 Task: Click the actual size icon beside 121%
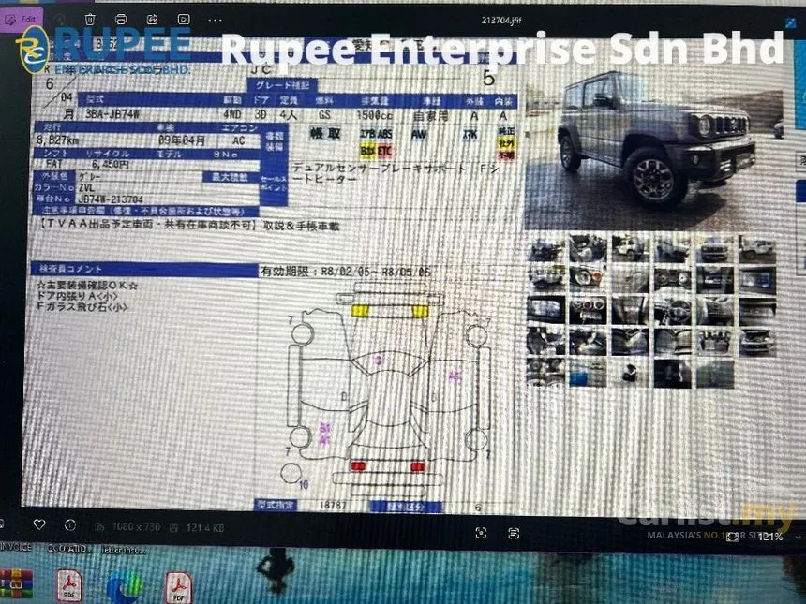(x=733, y=537)
